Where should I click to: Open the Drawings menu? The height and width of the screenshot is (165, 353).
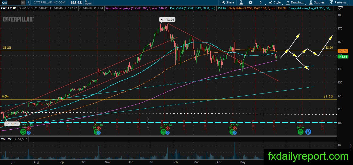coord(295,2)
